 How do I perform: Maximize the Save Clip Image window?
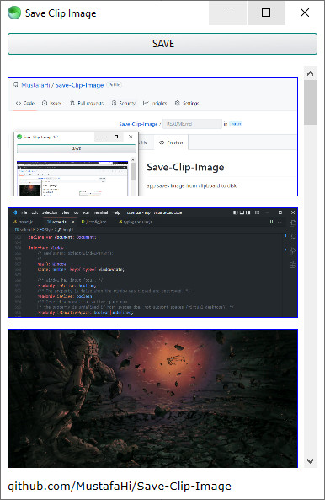266,13
